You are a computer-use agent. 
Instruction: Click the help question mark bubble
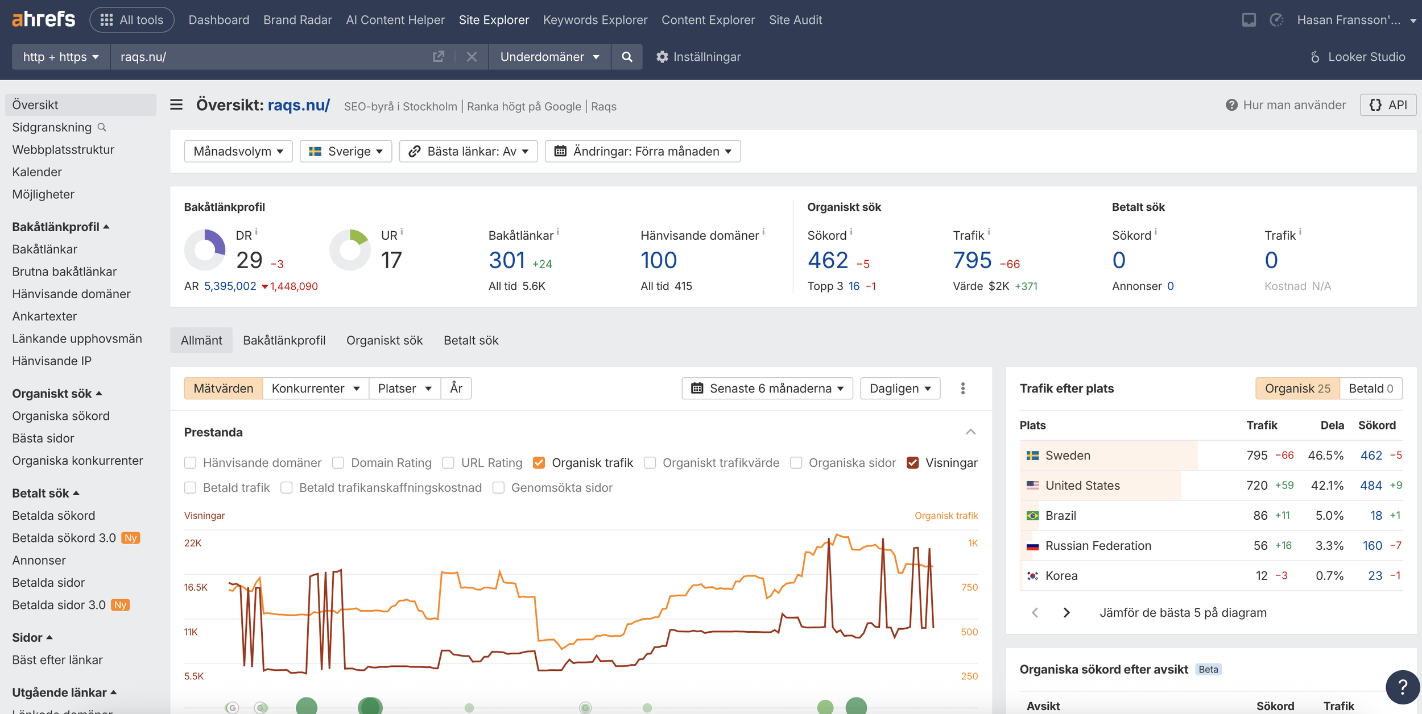click(x=1402, y=687)
